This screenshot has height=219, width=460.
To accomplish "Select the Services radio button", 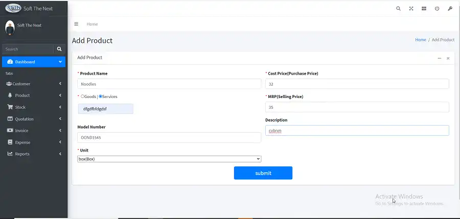I will click(101, 96).
